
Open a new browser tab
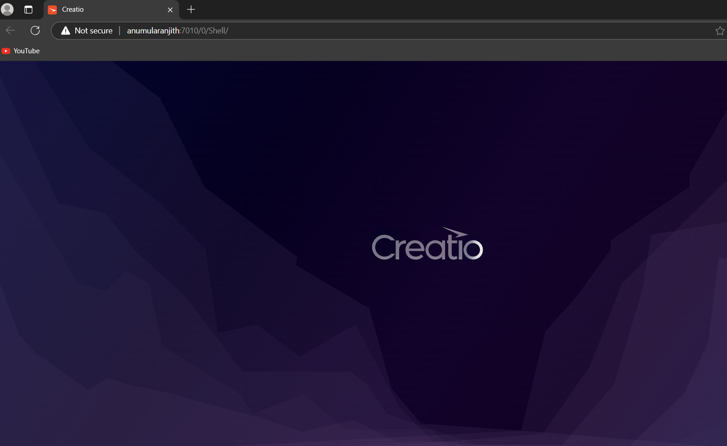tap(191, 9)
